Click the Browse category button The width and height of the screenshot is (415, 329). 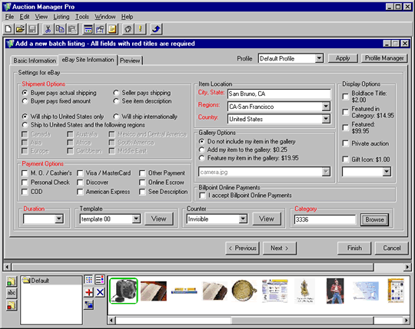pos(374,219)
